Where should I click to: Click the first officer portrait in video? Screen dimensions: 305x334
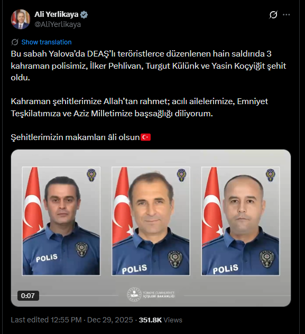(61, 221)
